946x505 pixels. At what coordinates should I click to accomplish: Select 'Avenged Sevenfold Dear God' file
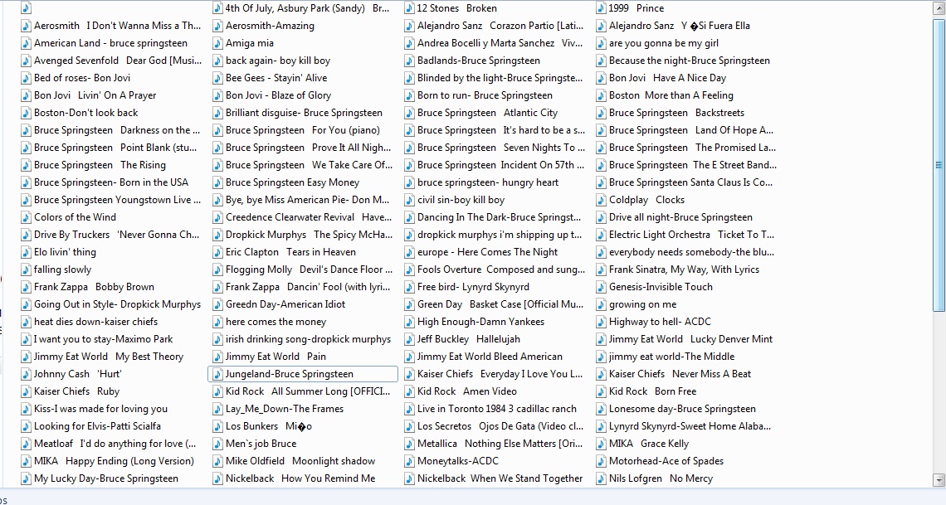[x=118, y=61]
